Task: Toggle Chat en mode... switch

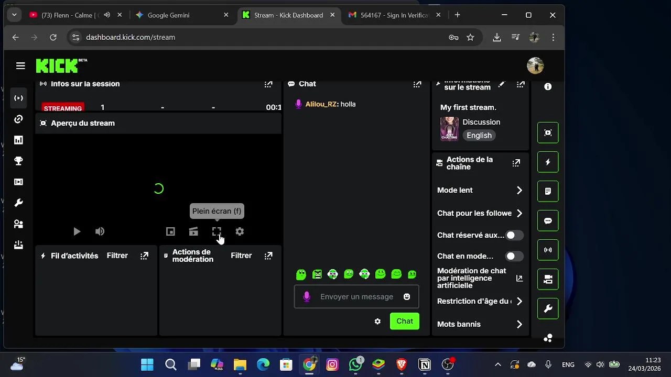Action: (x=514, y=256)
